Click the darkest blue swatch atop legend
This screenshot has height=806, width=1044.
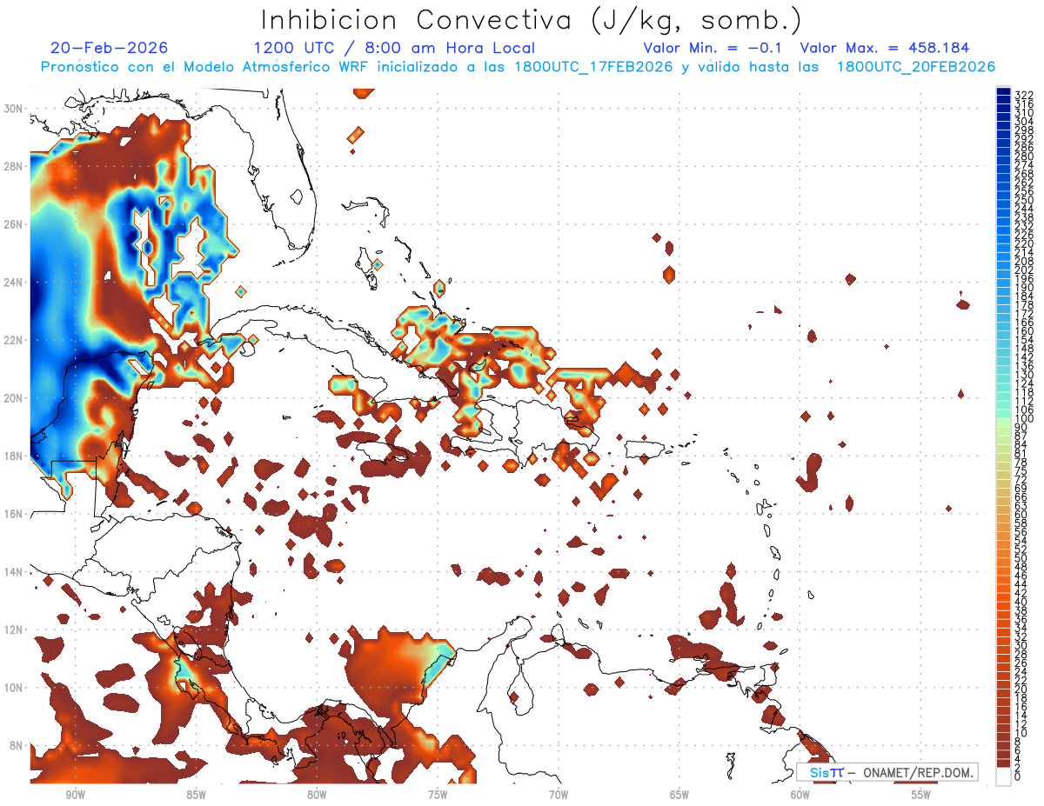point(1004,93)
